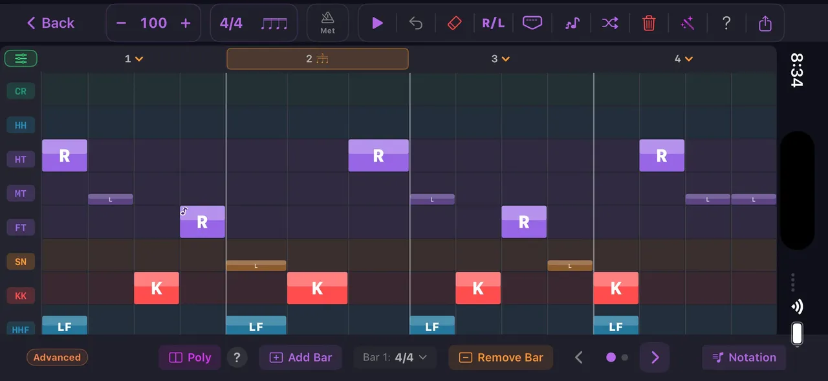Tap the tempo value 100
Screen dimensions: 828x381
153,23
